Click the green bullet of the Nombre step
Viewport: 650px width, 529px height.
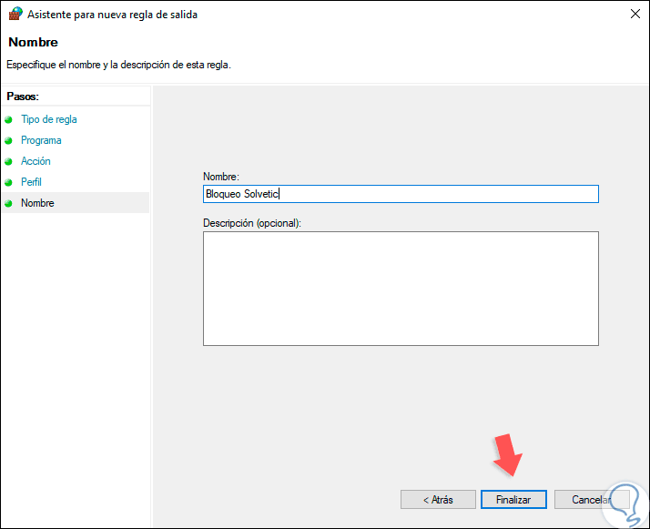pos(9,203)
